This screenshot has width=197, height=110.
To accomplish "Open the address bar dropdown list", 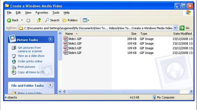I will point(175,28).
